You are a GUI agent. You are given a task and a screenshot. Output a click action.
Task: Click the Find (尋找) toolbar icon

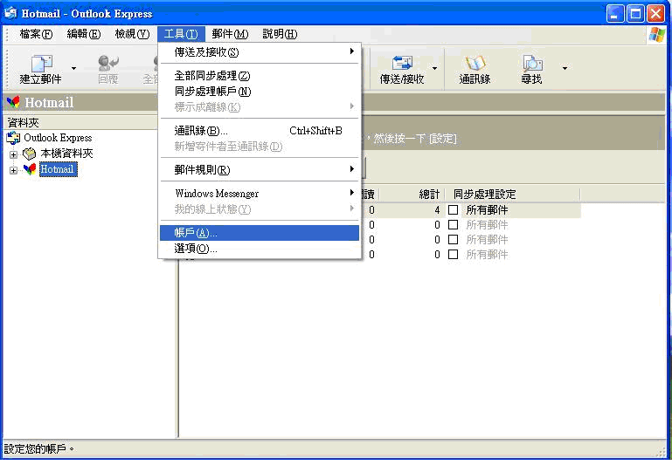pyautogui.click(x=532, y=64)
